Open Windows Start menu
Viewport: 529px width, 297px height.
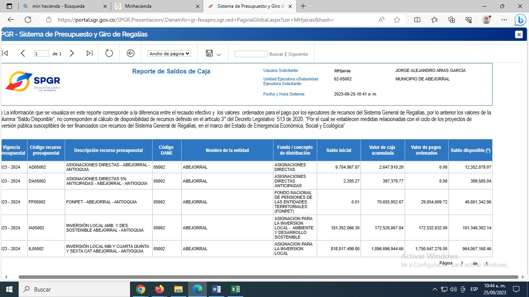click(x=9, y=289)
